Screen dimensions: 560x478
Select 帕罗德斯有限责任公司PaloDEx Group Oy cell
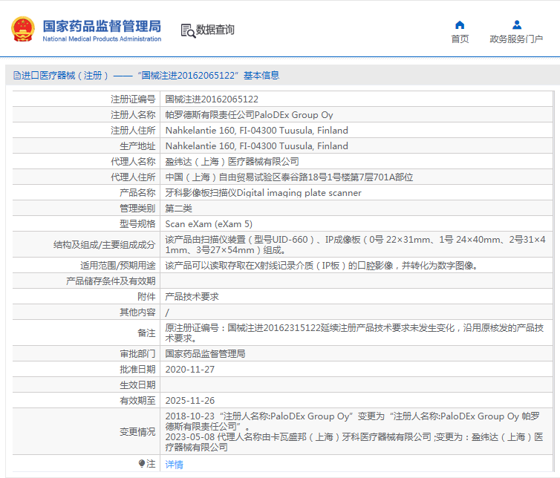click(x=250, y=115)
